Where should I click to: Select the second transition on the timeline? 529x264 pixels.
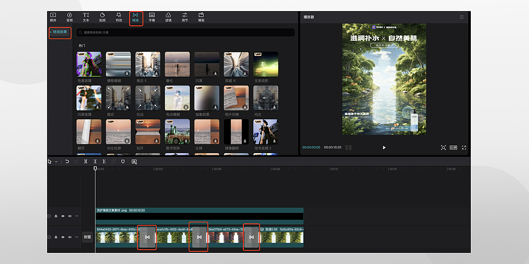point(199,238)
